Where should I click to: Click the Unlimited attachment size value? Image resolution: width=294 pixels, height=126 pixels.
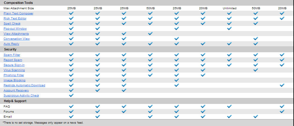(229, 8)
